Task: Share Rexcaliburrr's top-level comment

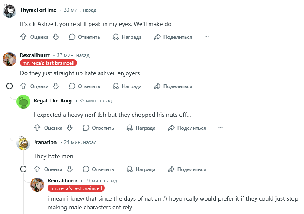Action: pos(173,86)
